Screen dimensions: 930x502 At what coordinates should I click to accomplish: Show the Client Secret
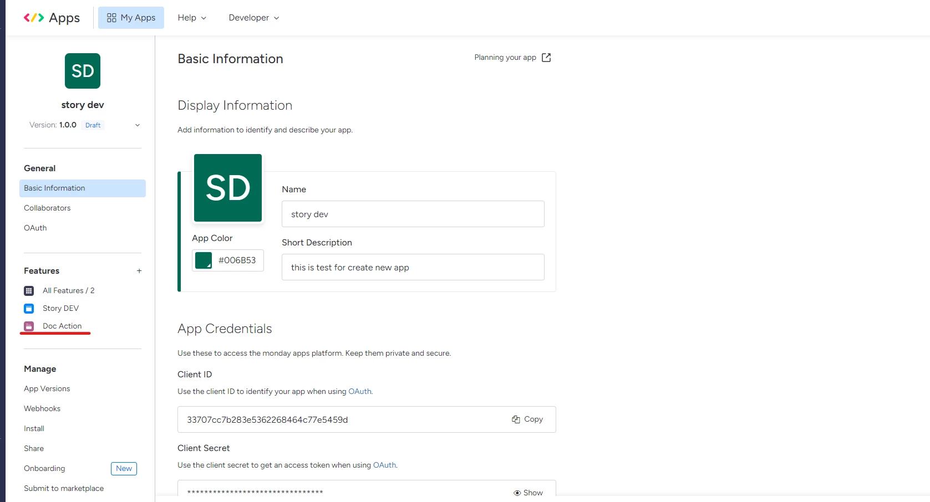528,493
